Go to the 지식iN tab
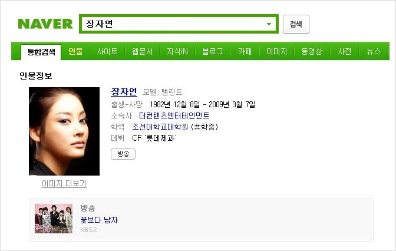Screen dimensions: 396x251 [x=177, y=51]
